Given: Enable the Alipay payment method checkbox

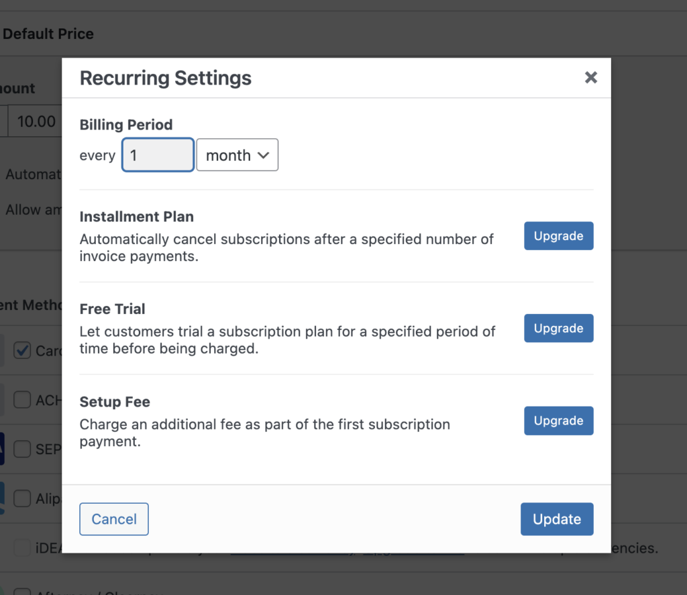Looking at the screenshot, I should coord(22,498).
